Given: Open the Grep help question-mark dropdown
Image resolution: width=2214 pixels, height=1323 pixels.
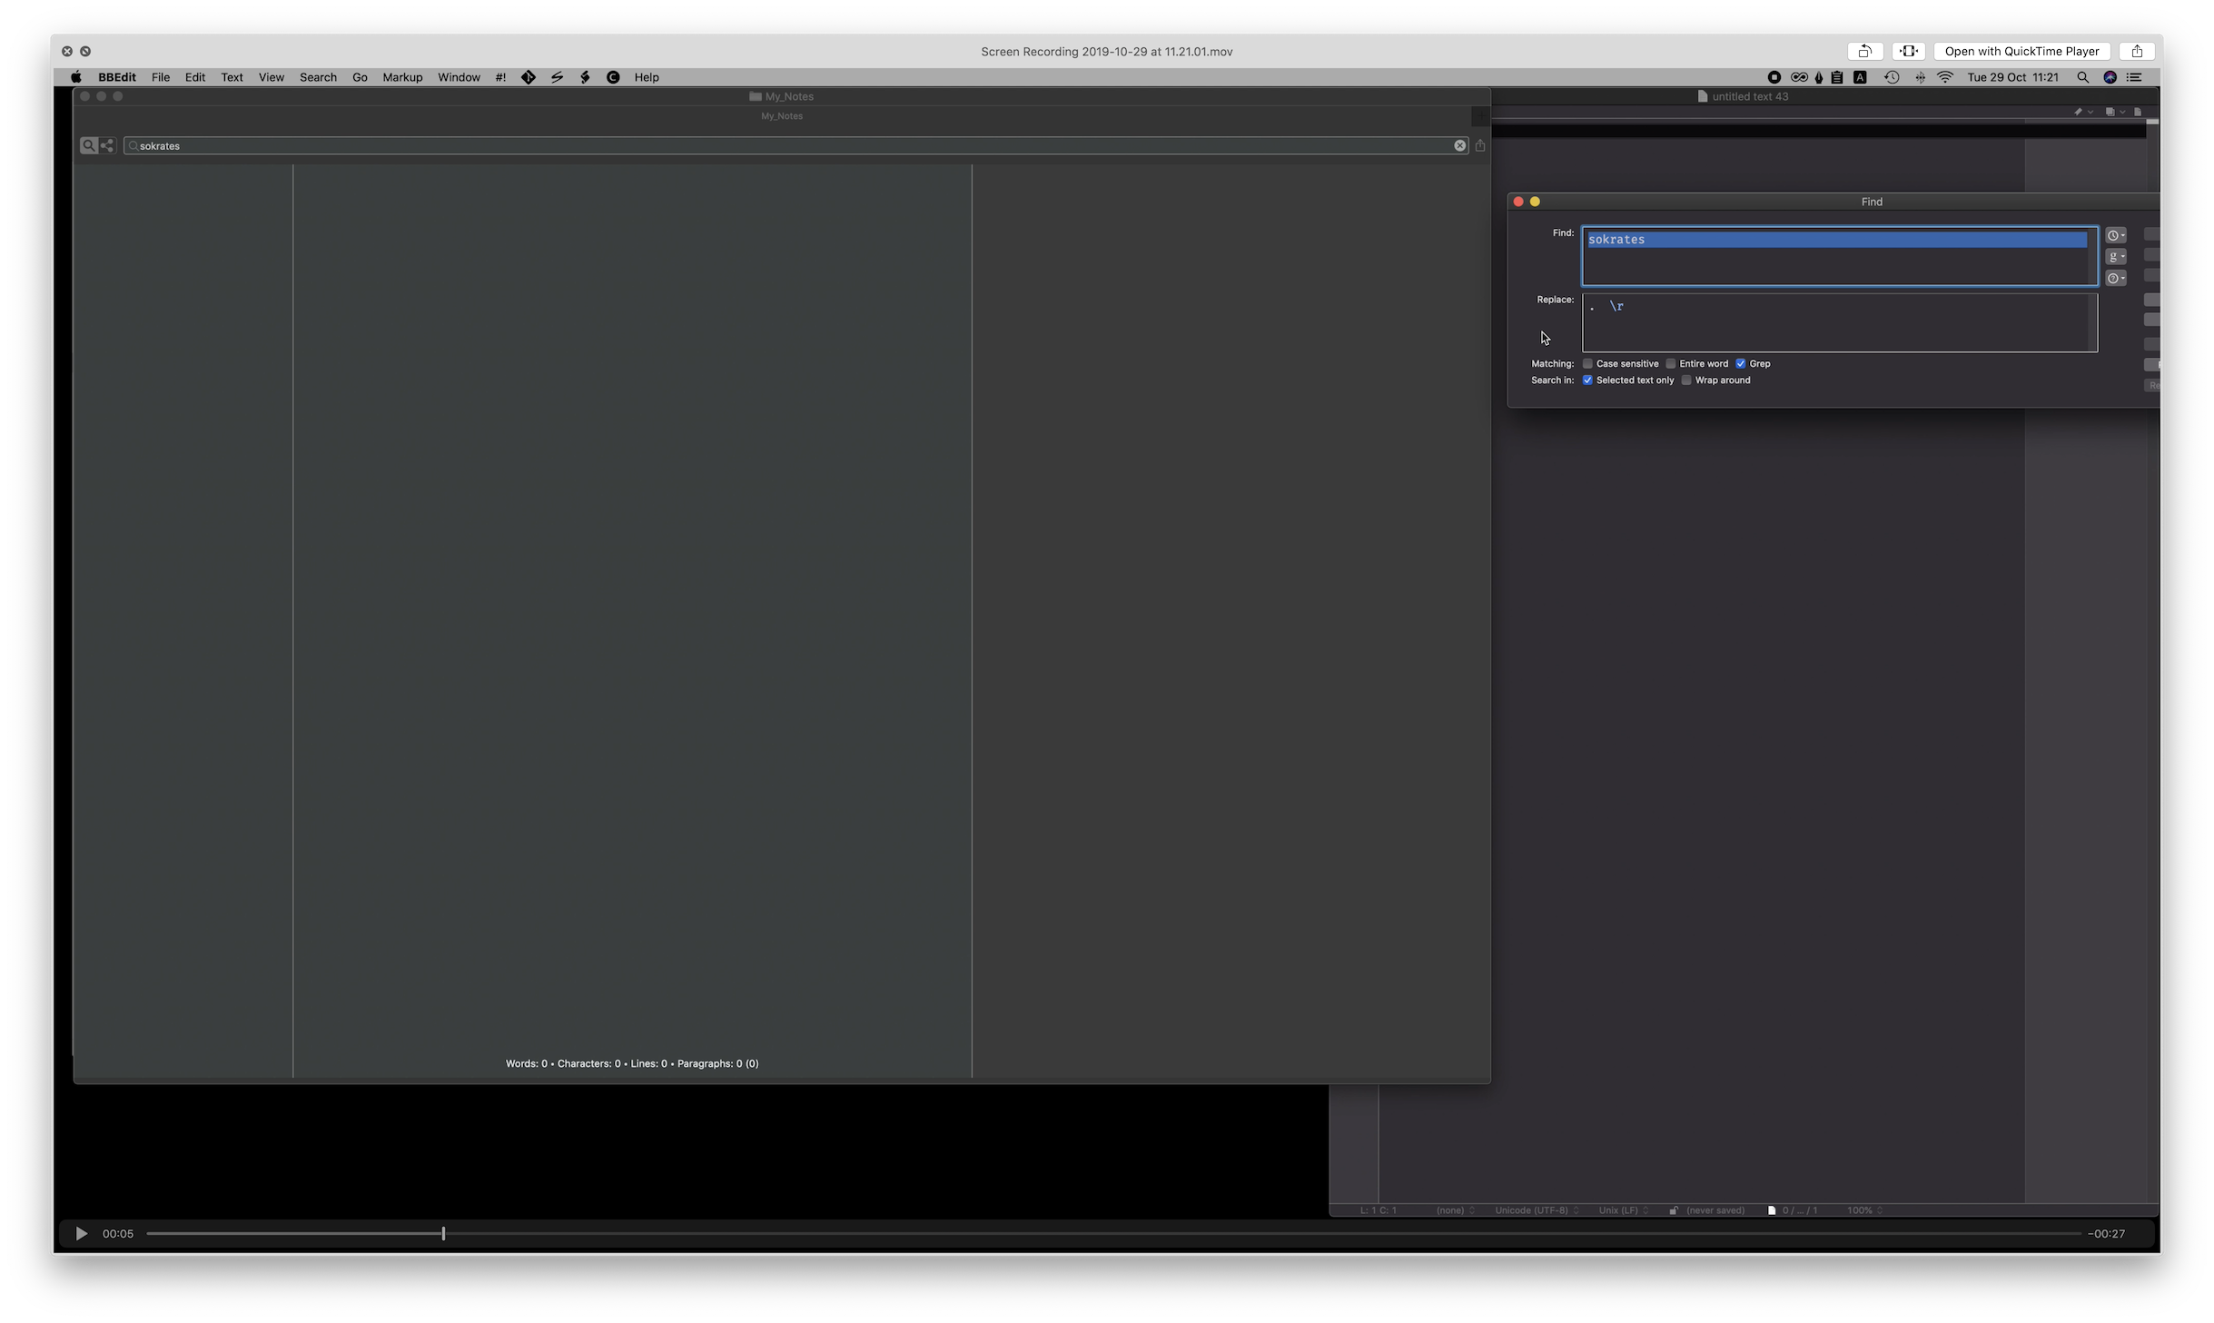Looking at the screenshot, I should click(2115, 278).
